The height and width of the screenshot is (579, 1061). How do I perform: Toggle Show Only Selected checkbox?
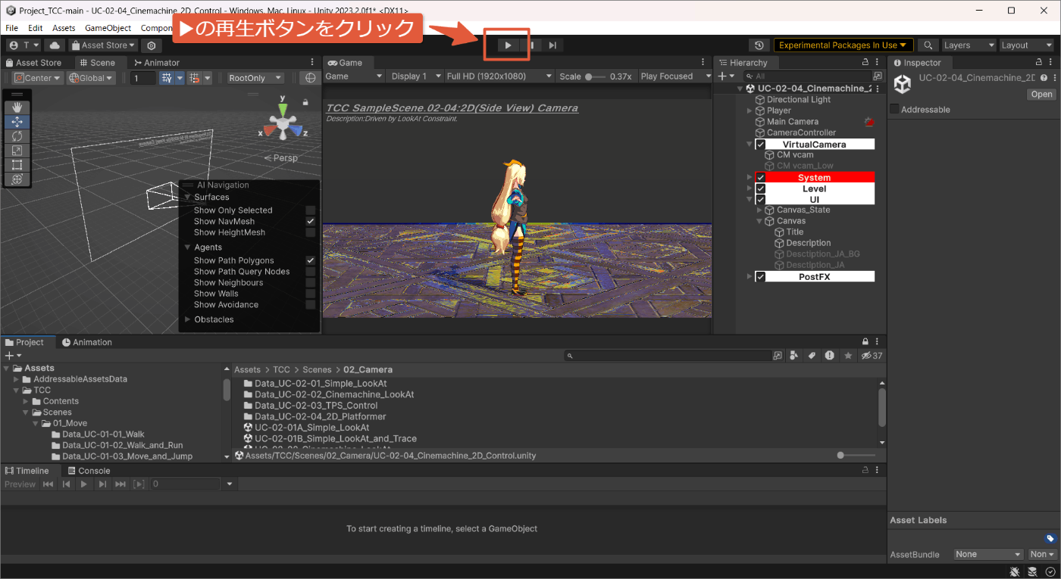pyautogui.click(x=310, y=210)
